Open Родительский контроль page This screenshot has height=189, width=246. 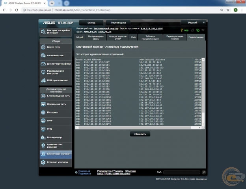tap(55, 72)
